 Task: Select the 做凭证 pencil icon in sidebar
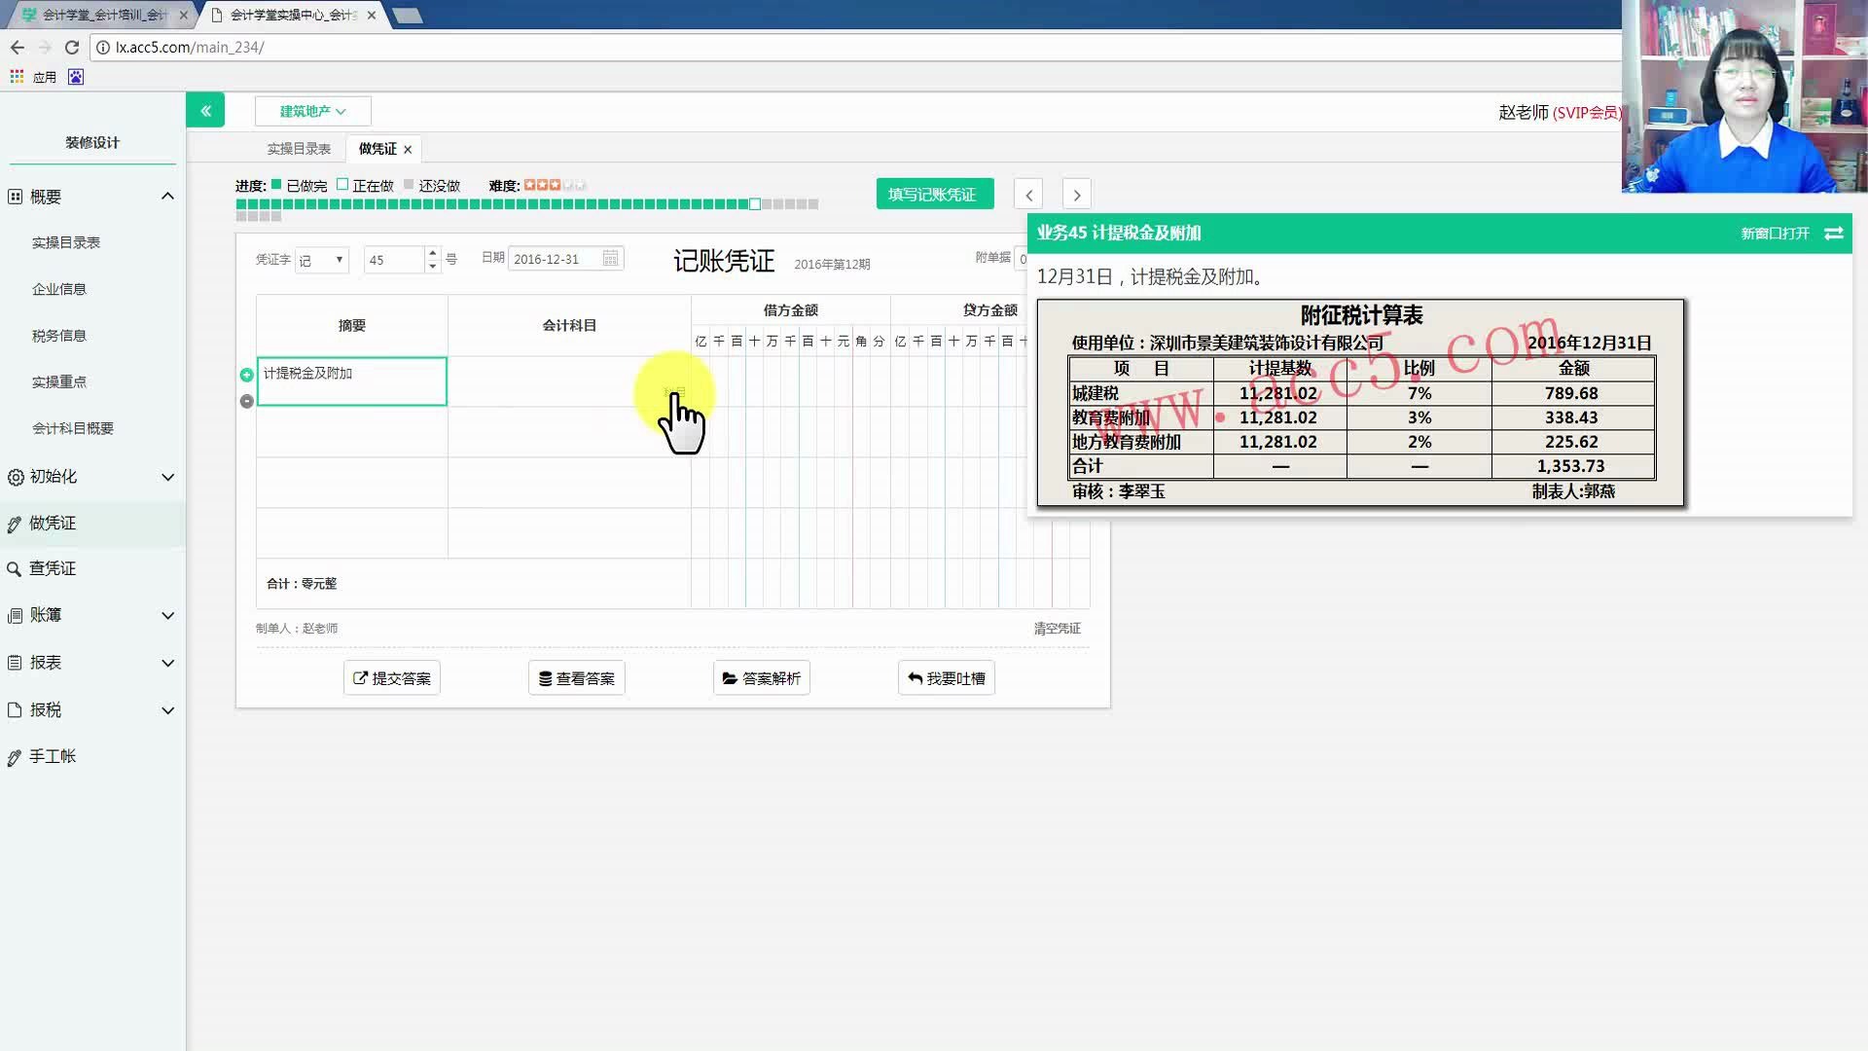tap(14, 523)
